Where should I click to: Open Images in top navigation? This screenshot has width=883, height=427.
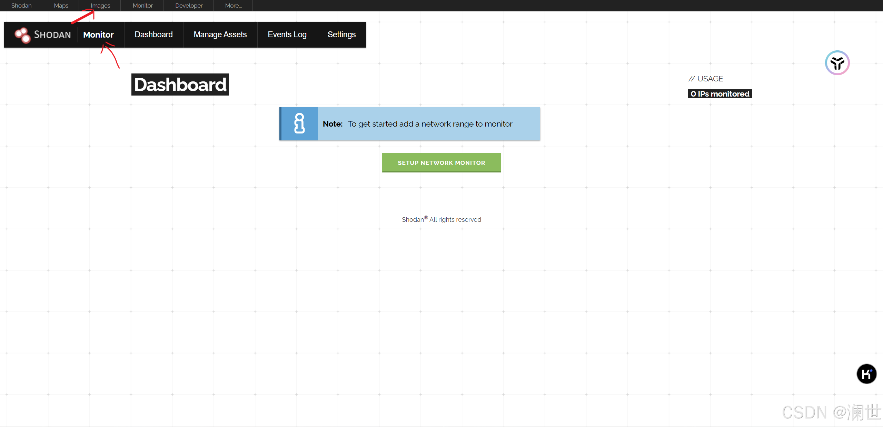pyautogui.click(x=100, y=6)
